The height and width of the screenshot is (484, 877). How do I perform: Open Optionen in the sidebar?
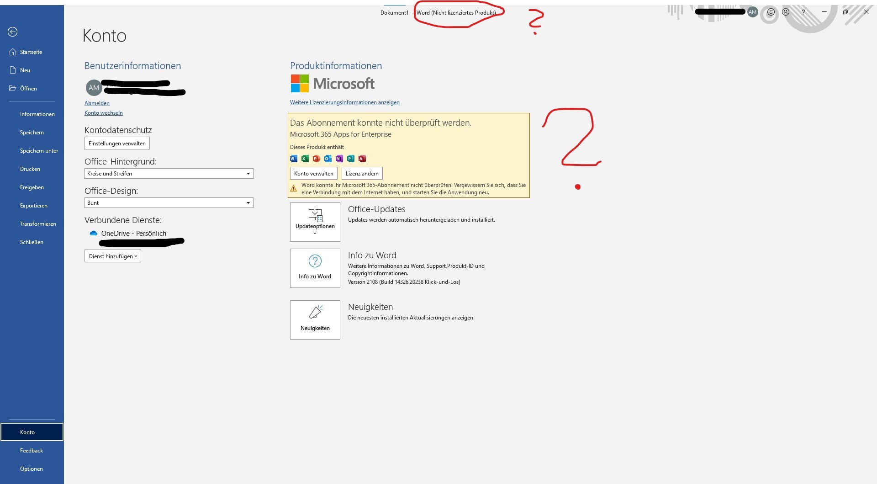click(x=32, y=469)
